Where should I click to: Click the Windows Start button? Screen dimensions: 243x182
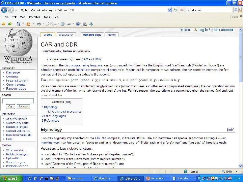[x=11, y=178]
